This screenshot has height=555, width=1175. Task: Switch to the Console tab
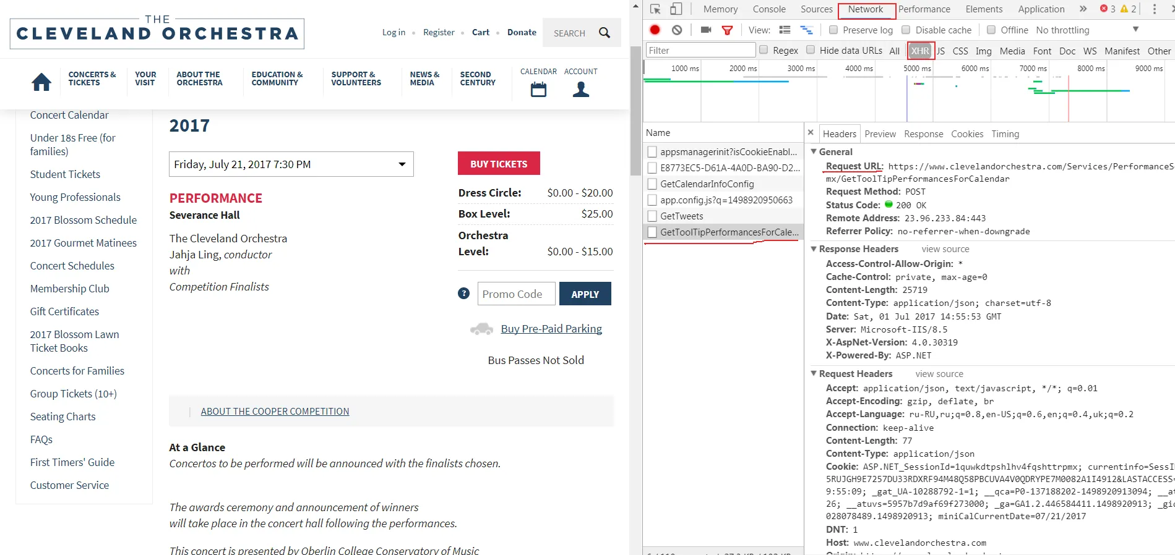click(769, 9)
